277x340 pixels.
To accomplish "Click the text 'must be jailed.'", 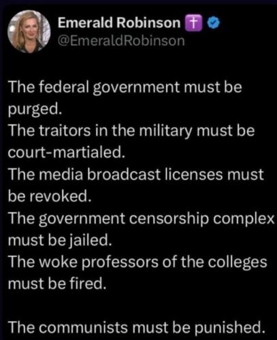I will coord(60,240).
